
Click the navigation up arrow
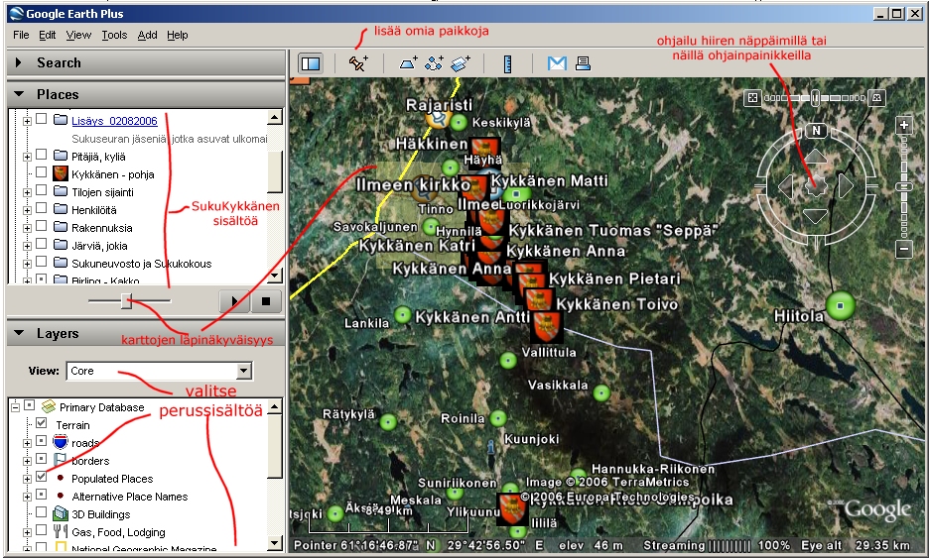816,157
